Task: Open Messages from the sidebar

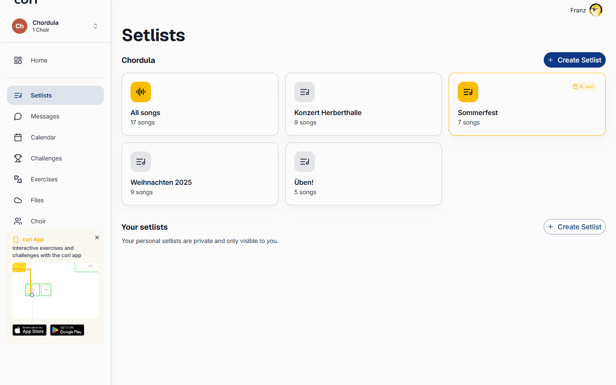Action: coord(55,116)
